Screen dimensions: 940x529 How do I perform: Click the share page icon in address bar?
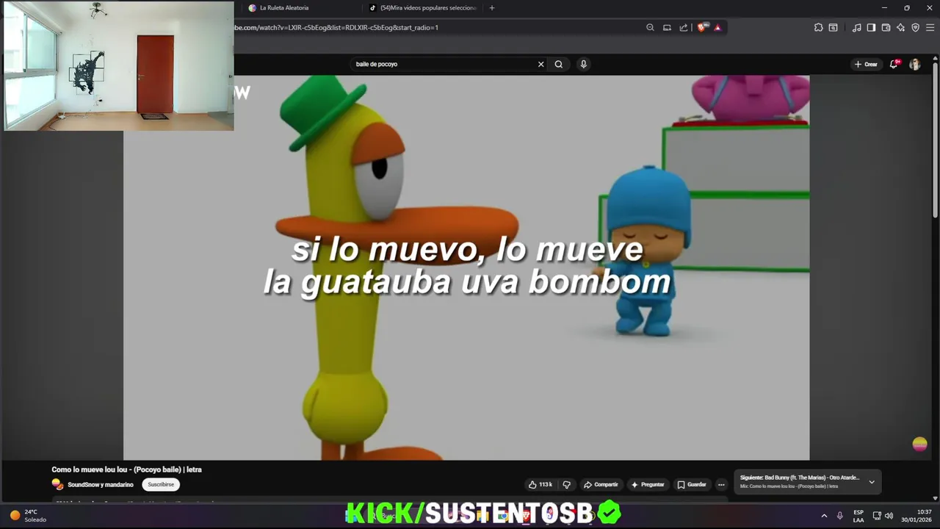click(x=684, y=27)
